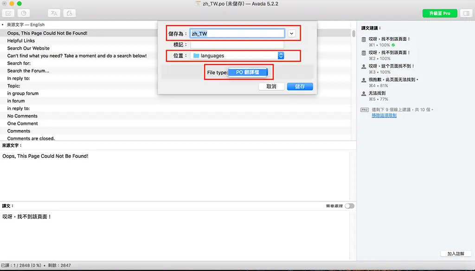Screen dimensions: 475x271
Task: Click the 來源文字 — English column header
Action: pyautogui.click(x=26, y=25)
